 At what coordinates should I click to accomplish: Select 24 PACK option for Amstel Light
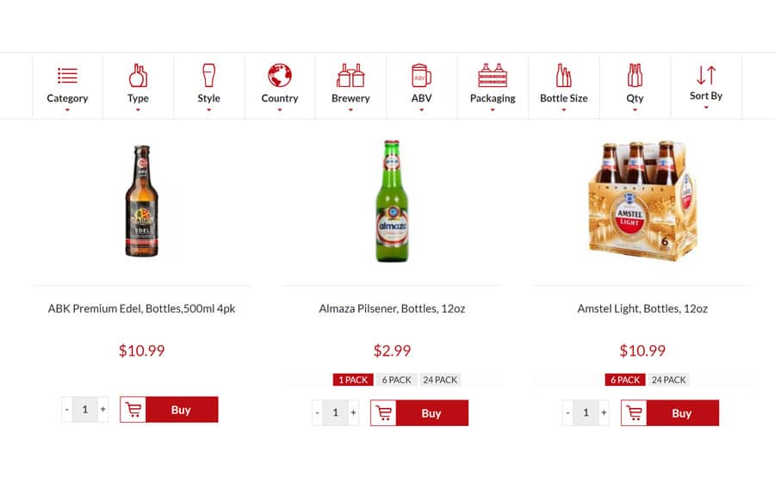coord(668,380)
